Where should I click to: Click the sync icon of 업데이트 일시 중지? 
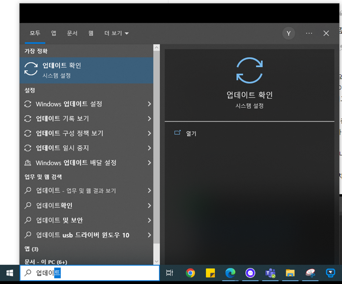(x=28, y=148)
